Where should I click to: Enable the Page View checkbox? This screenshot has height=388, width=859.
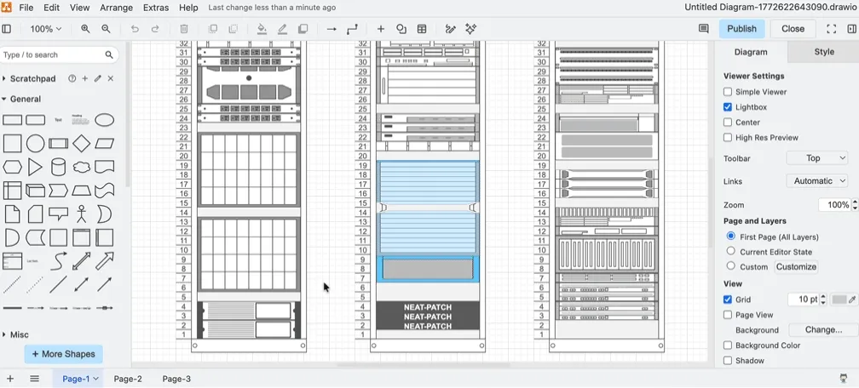(x=728, y=315)
